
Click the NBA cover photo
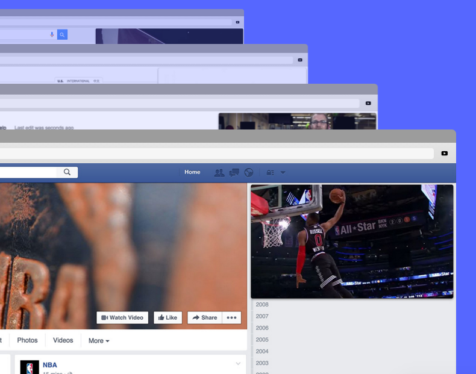point(124,256)
